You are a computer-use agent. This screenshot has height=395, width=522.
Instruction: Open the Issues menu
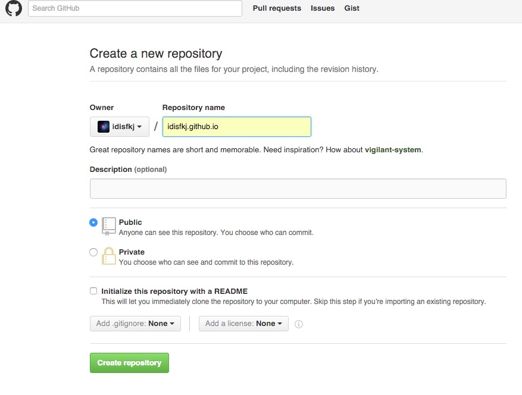point(323,8)
